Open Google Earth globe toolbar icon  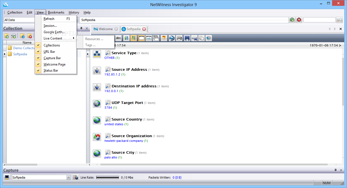pyautogui.click(x=172, y=38)
